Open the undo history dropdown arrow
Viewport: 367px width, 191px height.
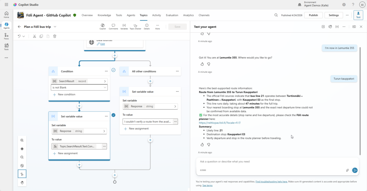[24, 36]
